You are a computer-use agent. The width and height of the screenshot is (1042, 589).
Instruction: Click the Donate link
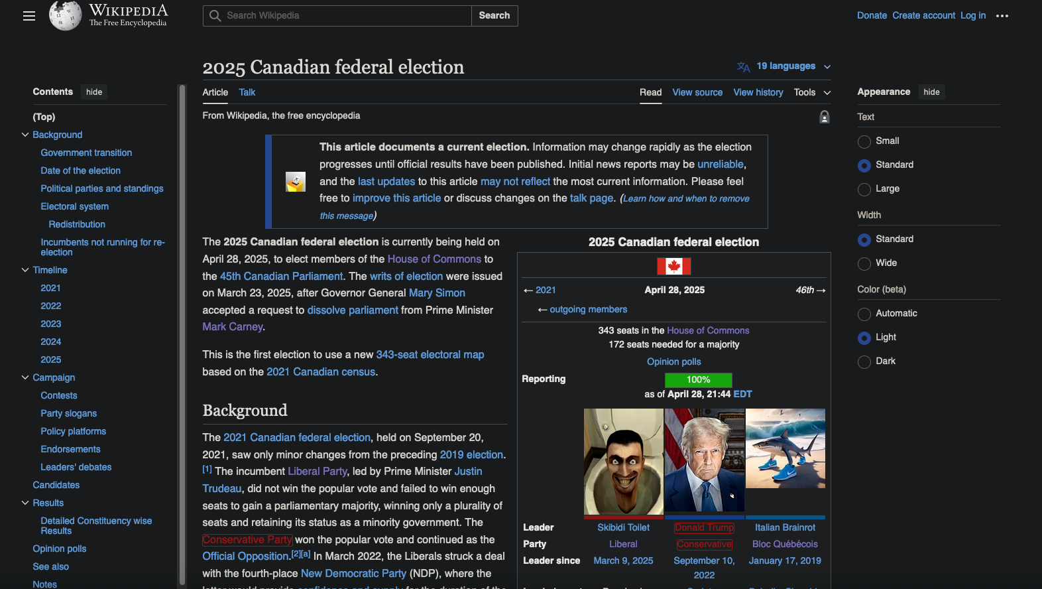coord(872,15)
